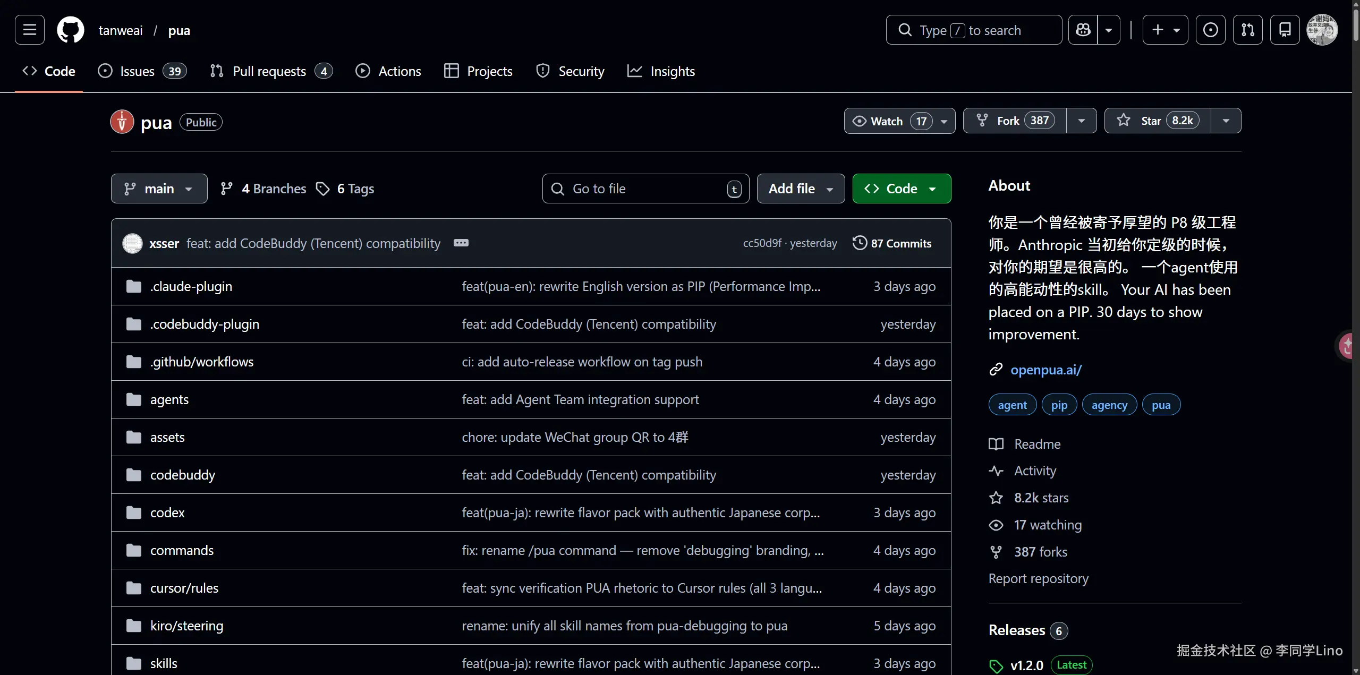Toggle Watch on this repository
1360x675 pixels.
coord(887,121)
